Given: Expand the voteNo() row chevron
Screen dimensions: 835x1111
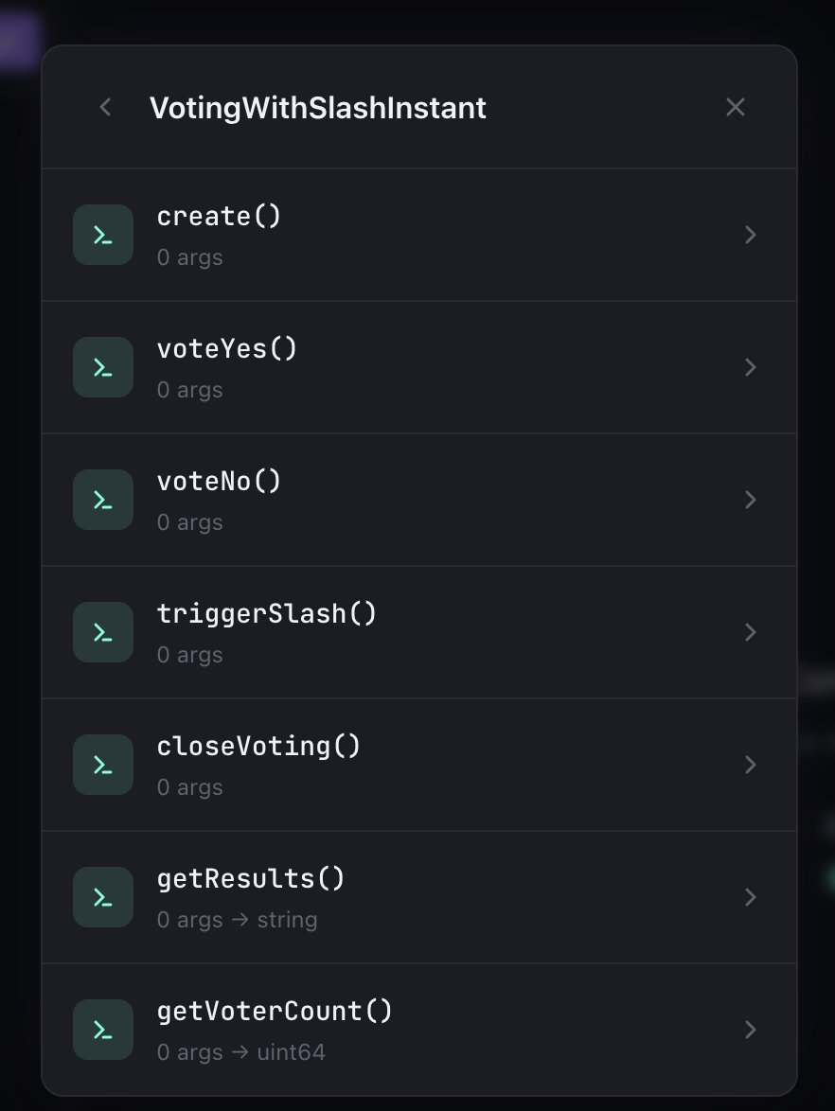Looking at the screenshot, I should click(x=751, y=500).
